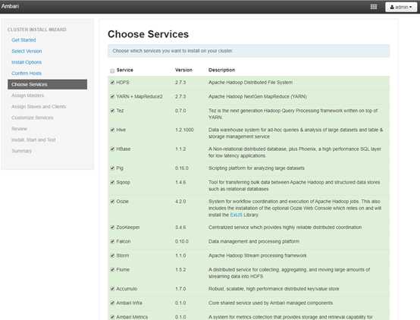Click the Review wizard step
Screen dimensions: 420x320
19,129
